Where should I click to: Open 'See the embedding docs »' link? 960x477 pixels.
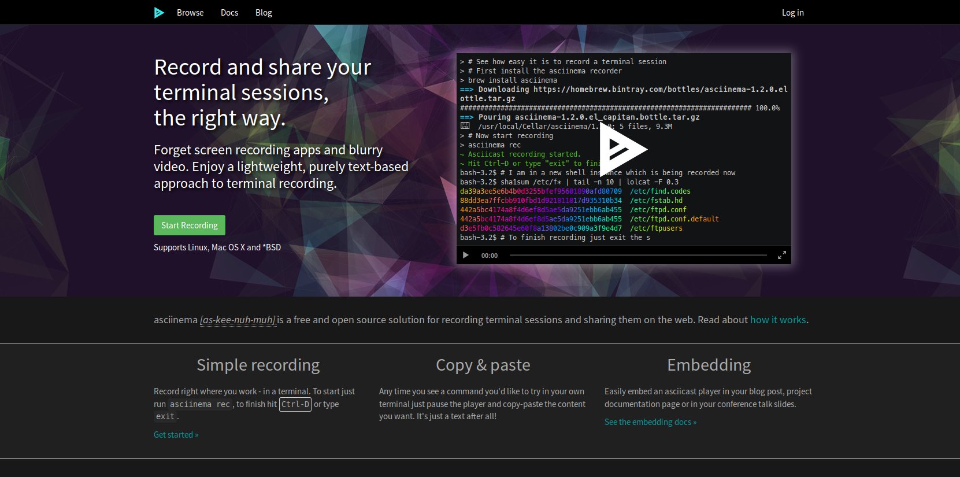[650, 422]
